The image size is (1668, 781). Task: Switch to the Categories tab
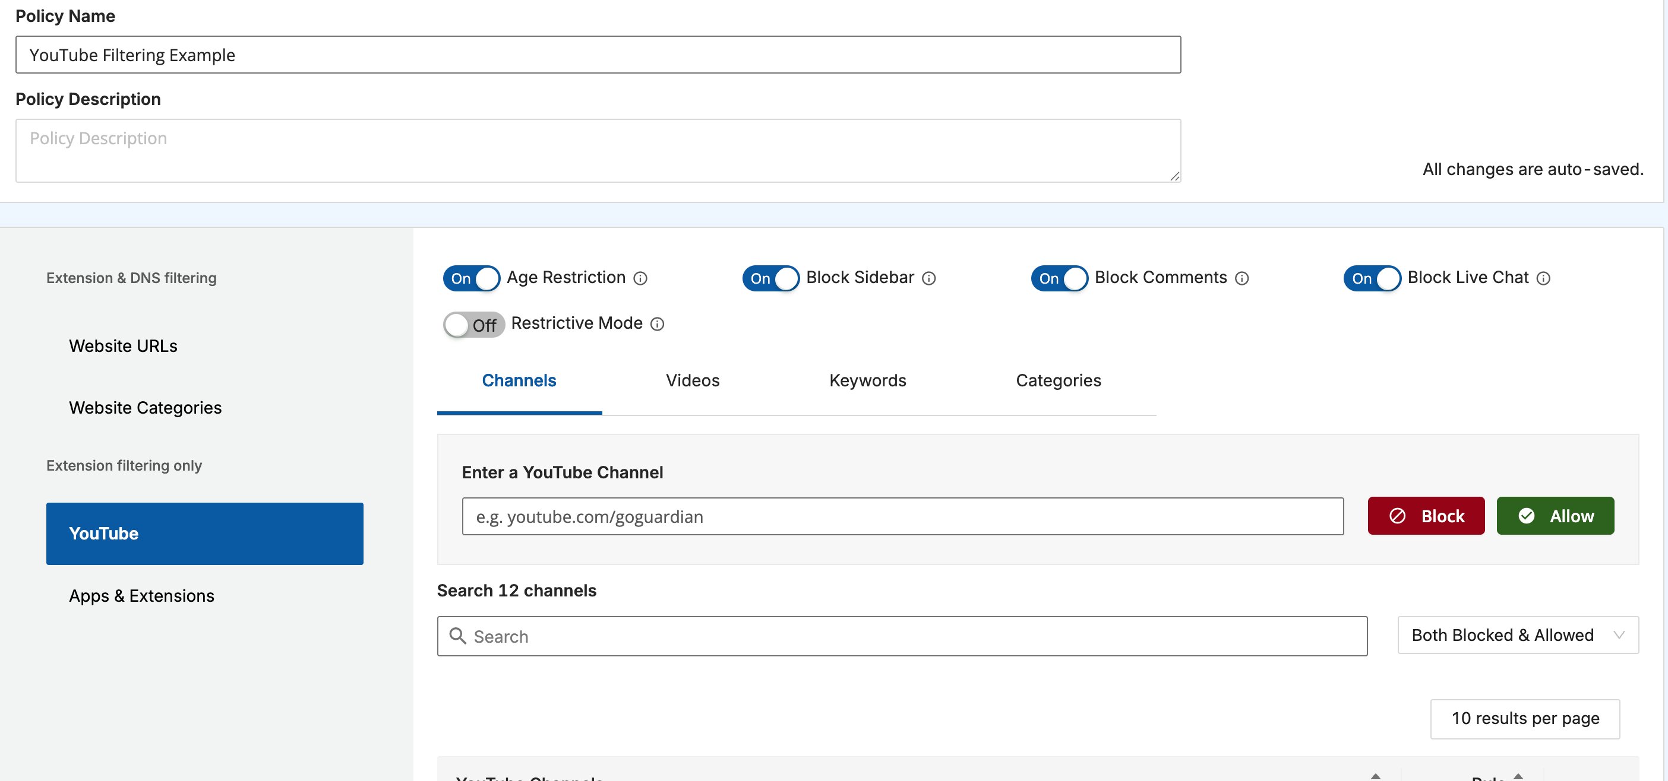click(x=1058, y=380)
